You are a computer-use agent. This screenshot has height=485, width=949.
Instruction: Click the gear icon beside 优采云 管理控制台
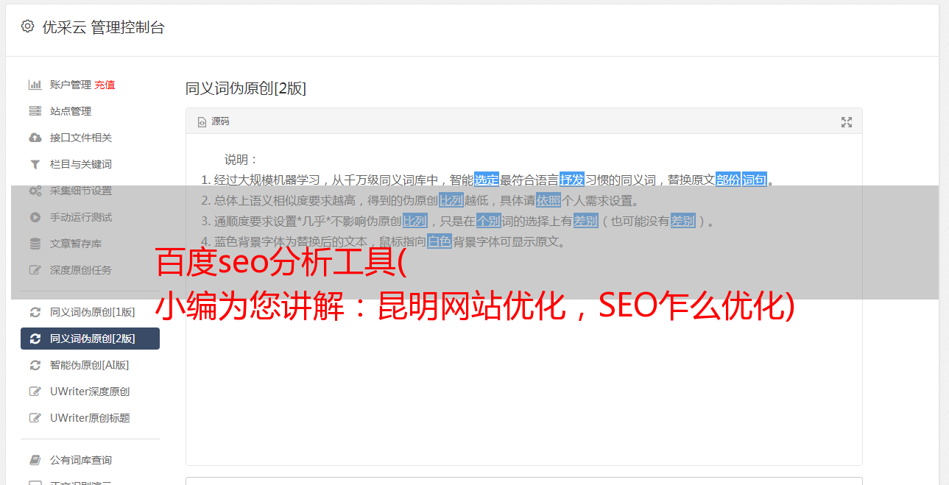pyautogui.click(x=27, y=27)
